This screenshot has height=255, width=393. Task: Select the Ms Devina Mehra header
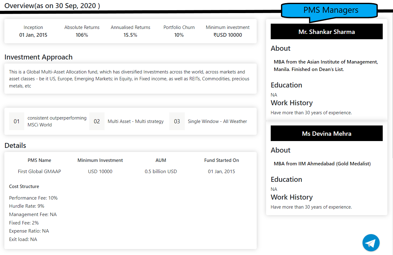click(326, 133)
